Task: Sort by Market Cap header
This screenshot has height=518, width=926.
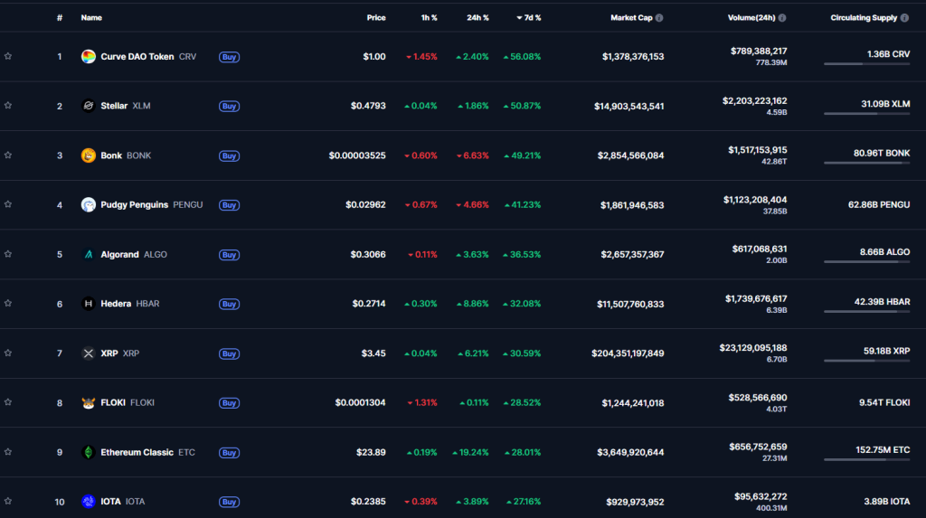Action: pyautogui.click(x=631, y=18)
